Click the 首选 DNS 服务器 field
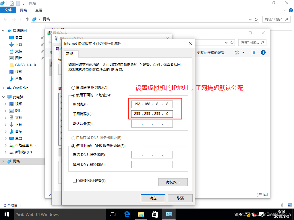This screenshot has width=294, height=220. coord(152,155)
